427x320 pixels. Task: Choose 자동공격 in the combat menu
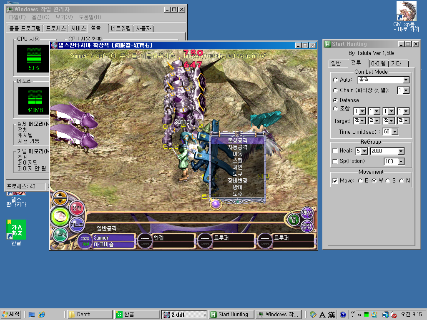point(237,147)
